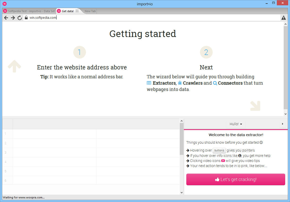Click the sample 'buttons' button
The height and width of the screenshot is (202, 290).
point(219,150)
